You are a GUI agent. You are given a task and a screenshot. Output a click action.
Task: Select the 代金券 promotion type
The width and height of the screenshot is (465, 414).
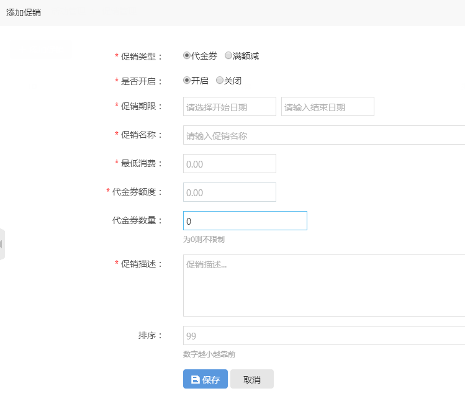pyautogui.click(x=186, y=55)
